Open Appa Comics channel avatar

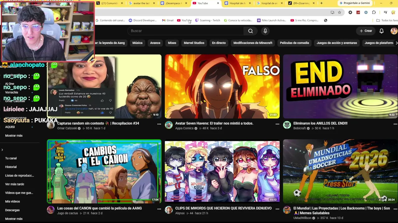(x=169, y=125)
